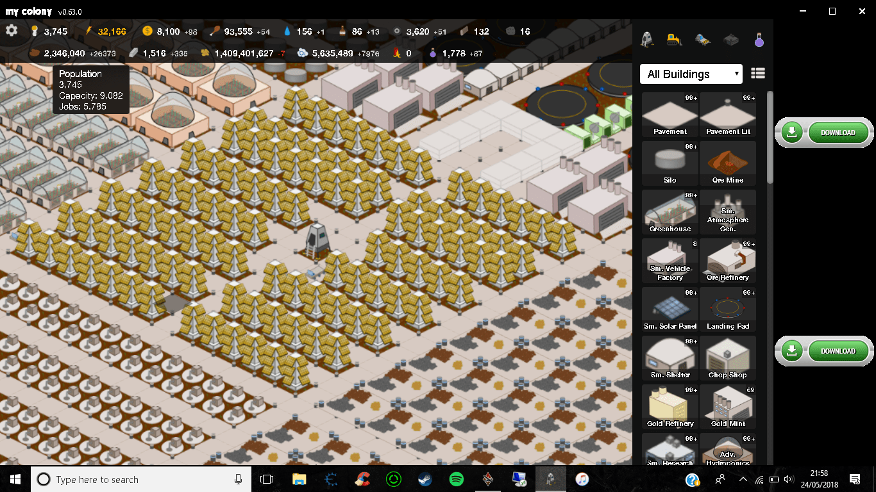Click the upper green DOWNLOAD button
This screenshot has width=876, height=492.
tap(838, 133)
